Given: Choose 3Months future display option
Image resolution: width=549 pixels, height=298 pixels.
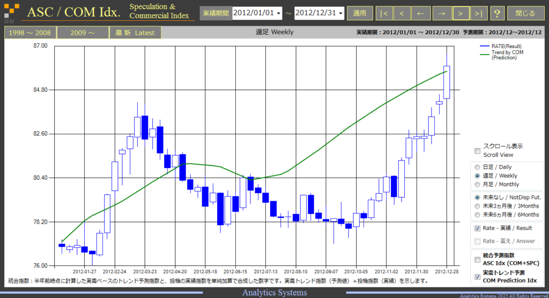Looking at the screenshot, I should pyautogui.click(x=477, y=206).
